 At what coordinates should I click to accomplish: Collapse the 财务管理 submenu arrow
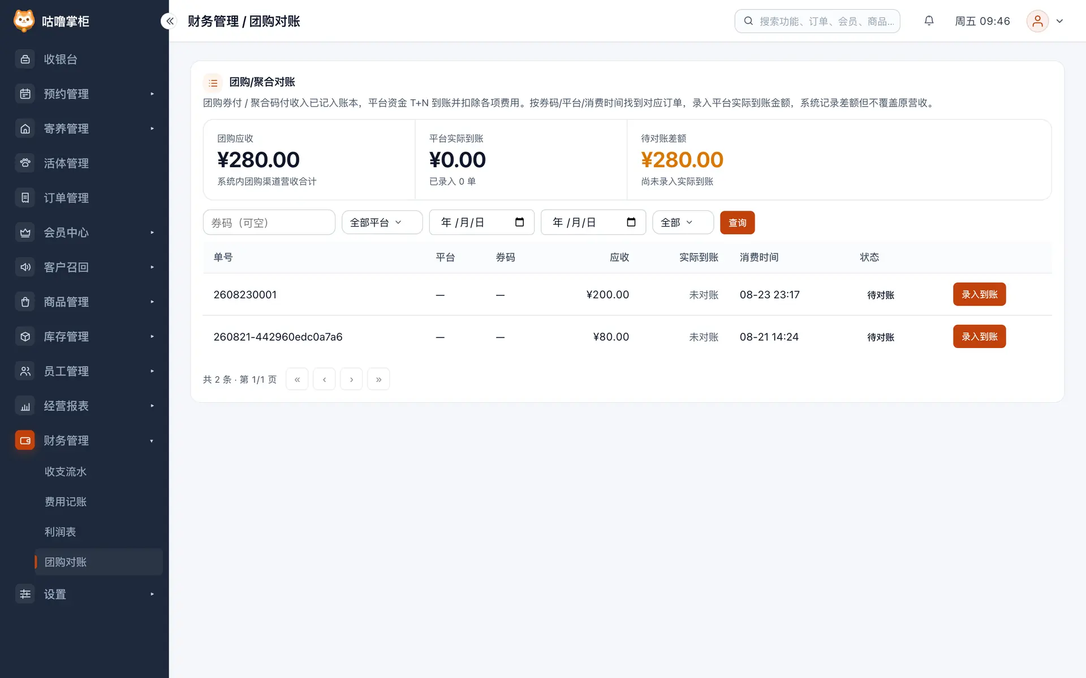pos(152,441)
